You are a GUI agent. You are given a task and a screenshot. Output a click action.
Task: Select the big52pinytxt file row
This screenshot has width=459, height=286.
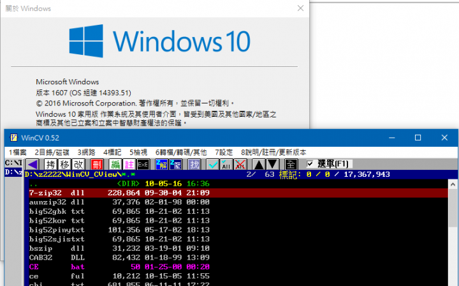pos(238,230)
